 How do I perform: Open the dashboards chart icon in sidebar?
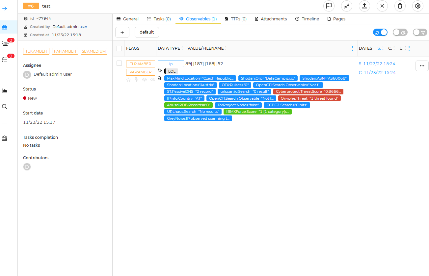5,91
